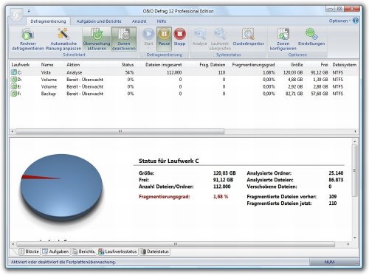Sort by the Frei column header
Viewport: 369px width, 275px height.
pyautogui.click(x=324, y=65)
